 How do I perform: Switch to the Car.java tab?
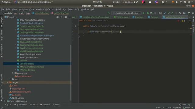(x=154, y=17)
